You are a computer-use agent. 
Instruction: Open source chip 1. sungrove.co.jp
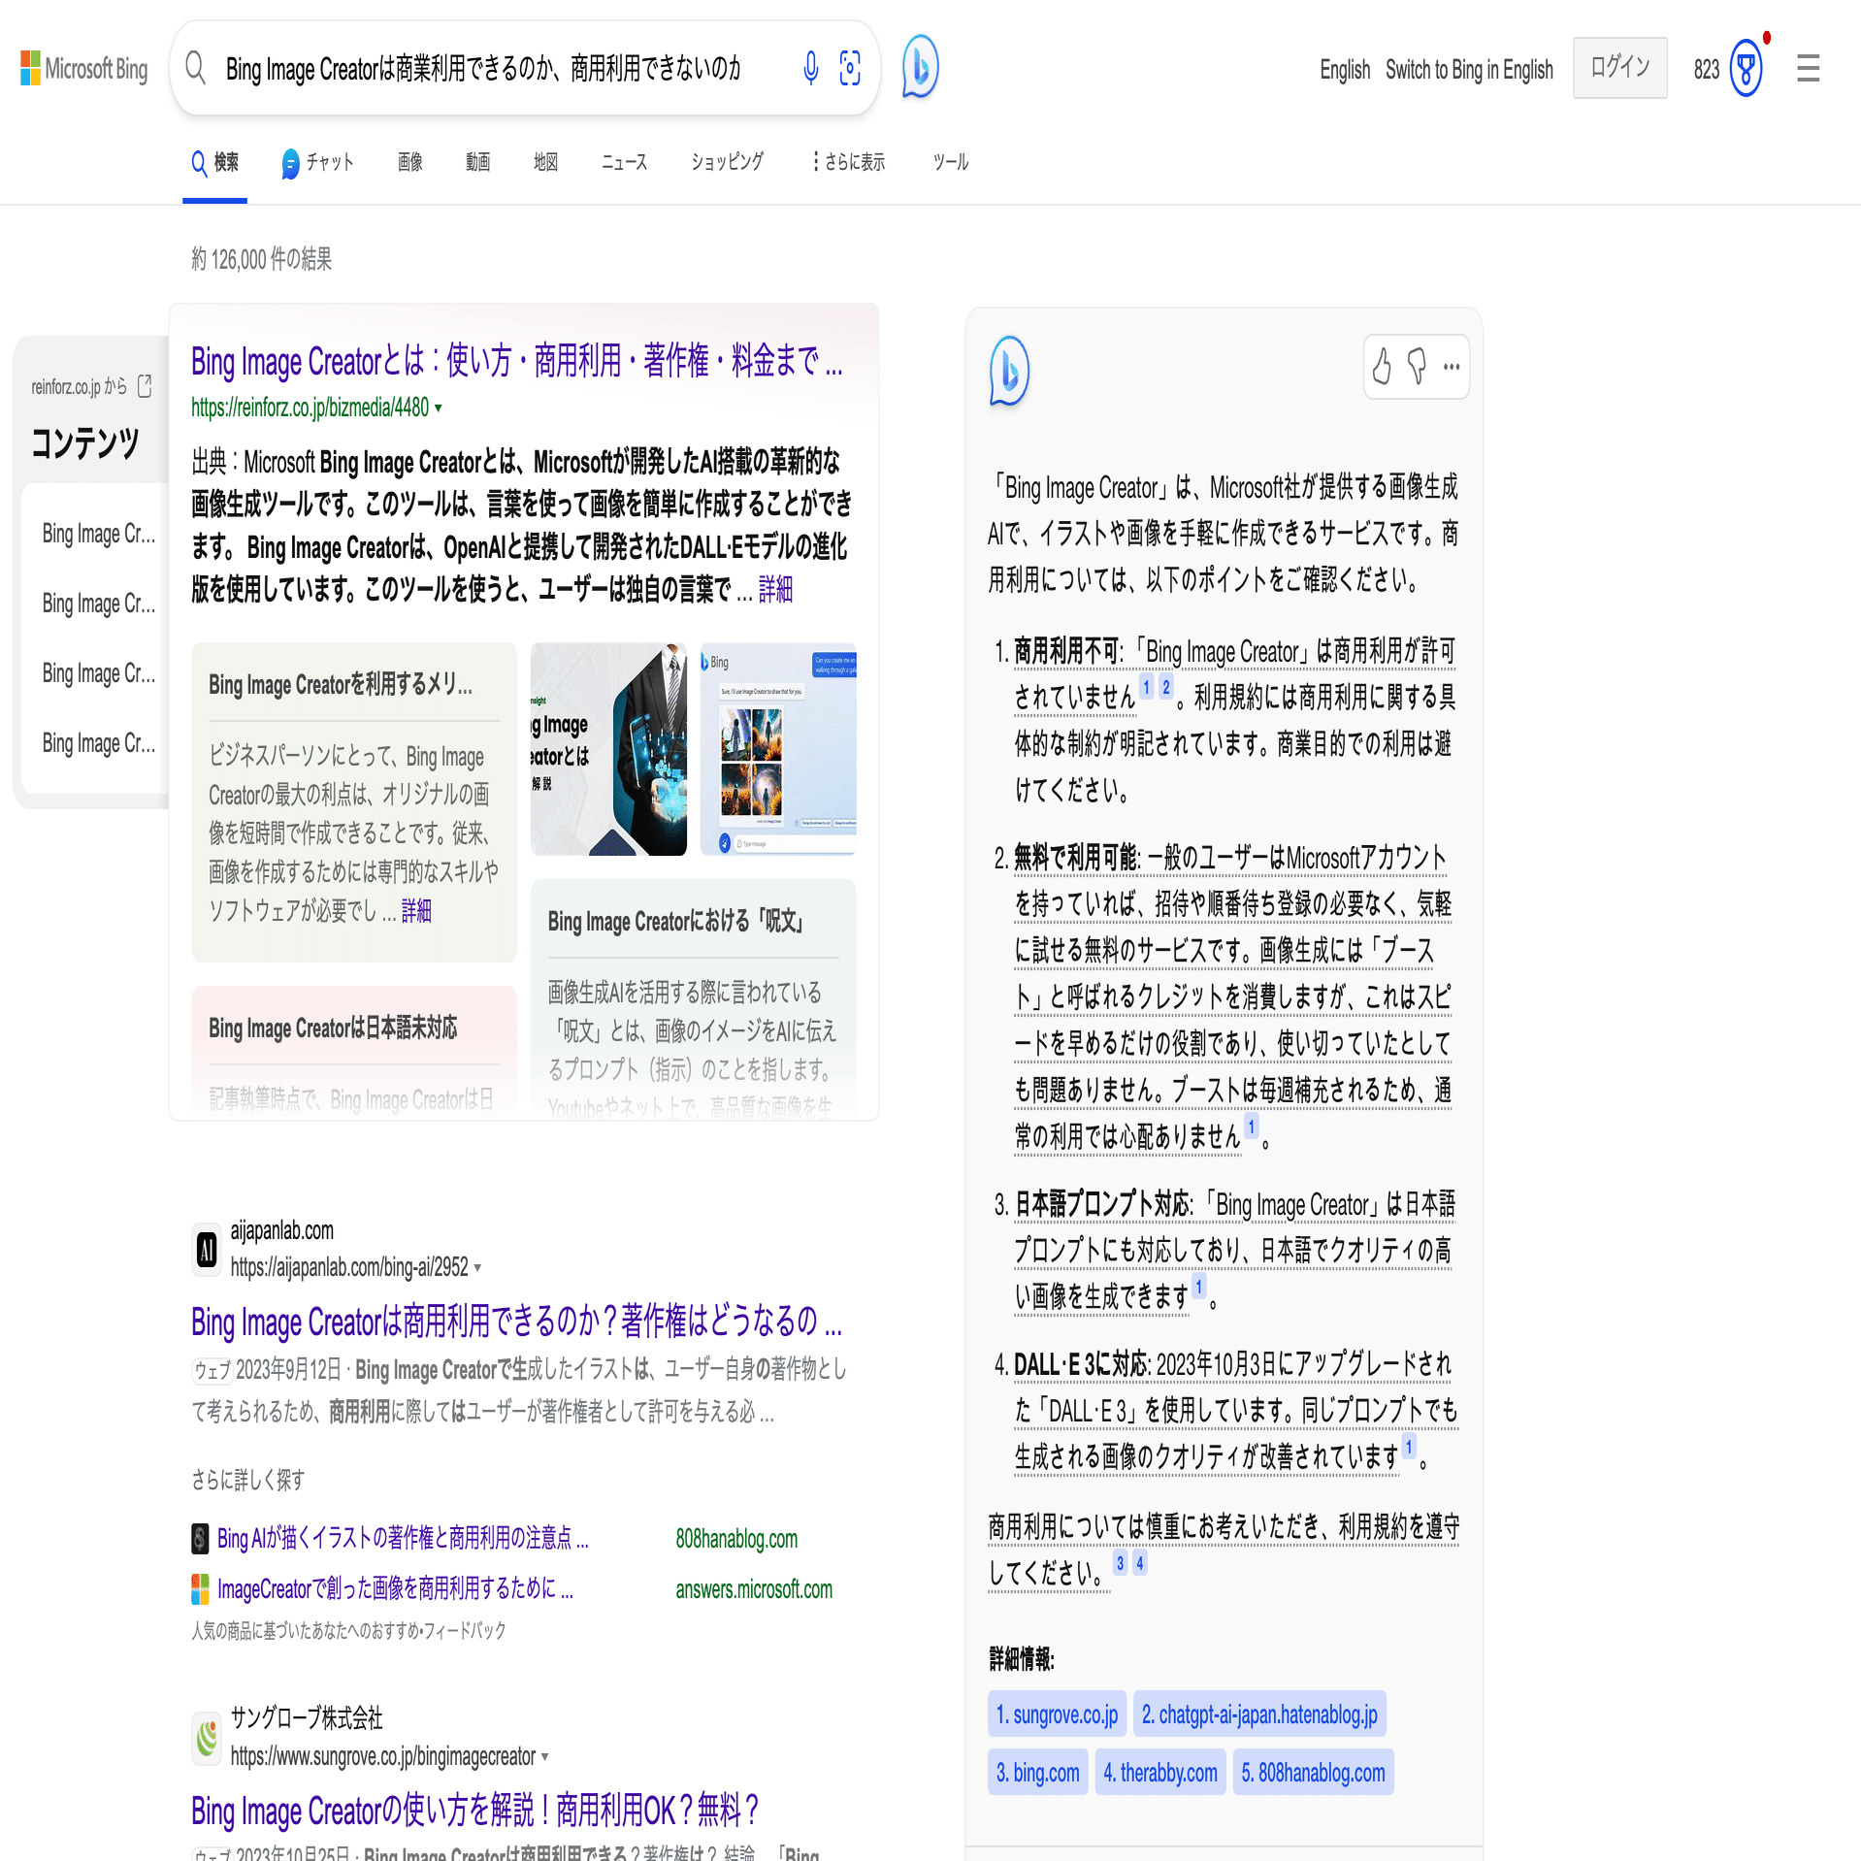(1057, 1714)
